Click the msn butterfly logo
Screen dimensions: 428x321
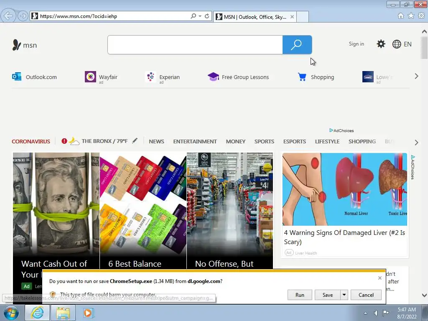click(x=16, y=45)
